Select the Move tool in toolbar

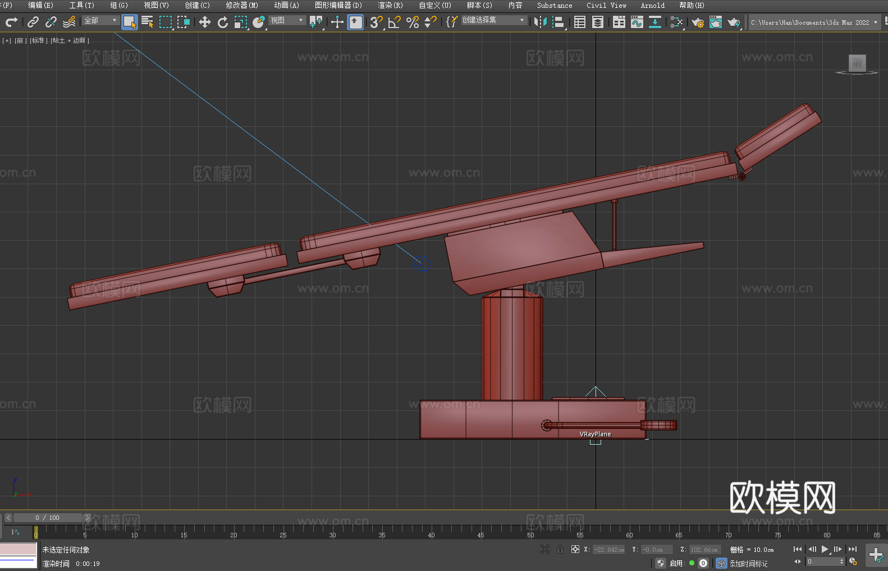coord(205,22)
